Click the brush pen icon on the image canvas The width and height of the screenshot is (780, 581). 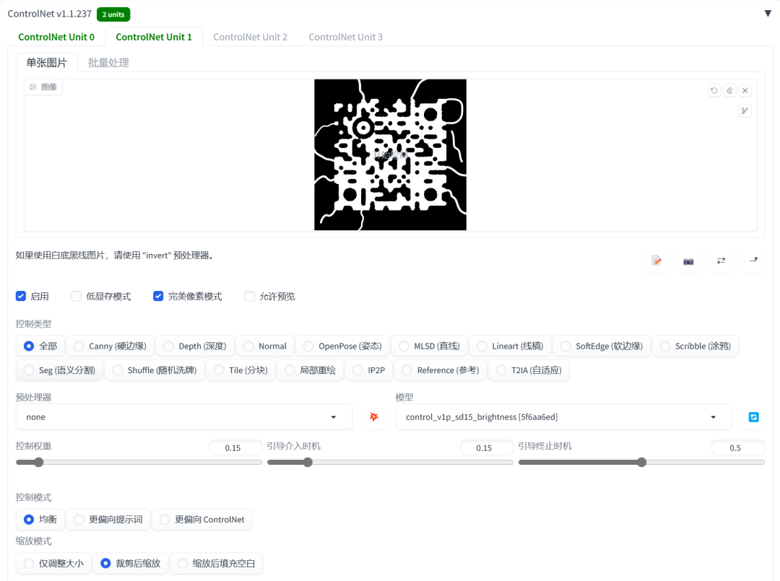click(745, 111)
